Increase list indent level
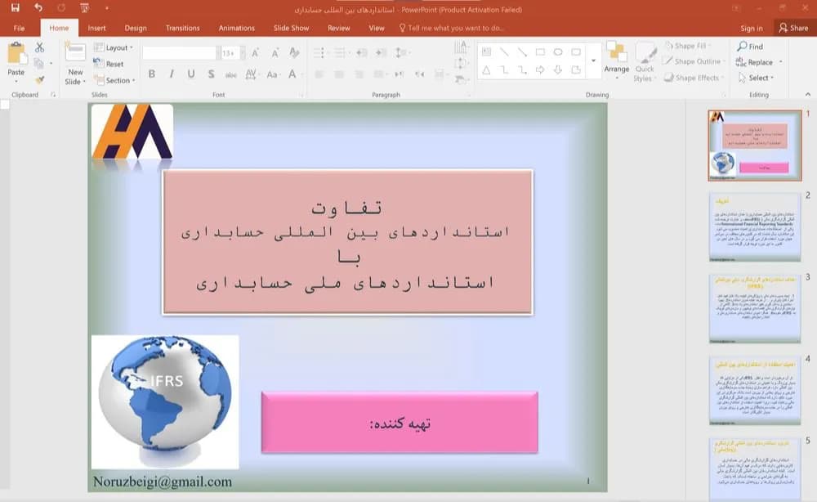 tap(381, 52)
